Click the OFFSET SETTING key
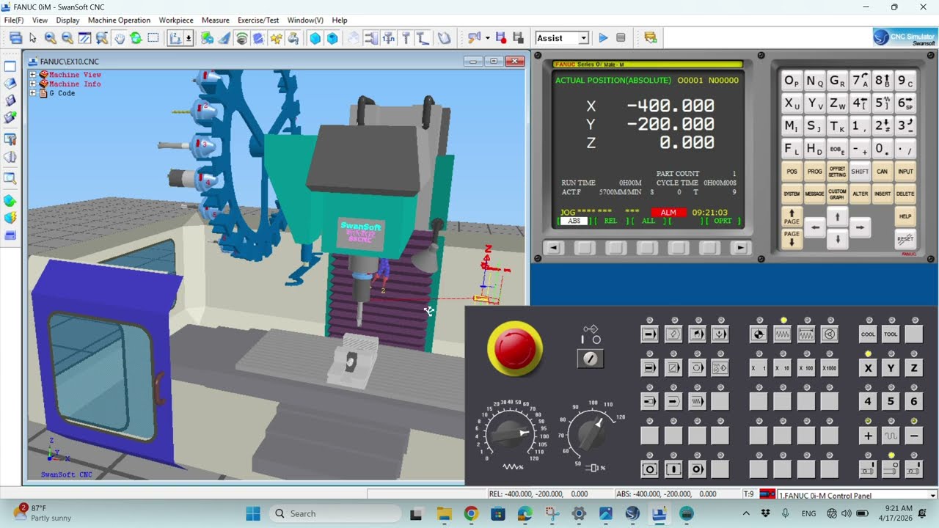Image resolution: width=939 pixels, height=528 pixels. pos(837,172)
